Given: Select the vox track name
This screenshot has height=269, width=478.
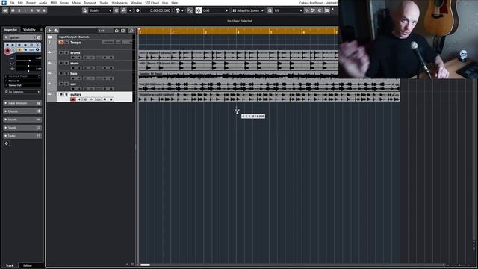Looking at the screenshot, I should coord(73,84).
